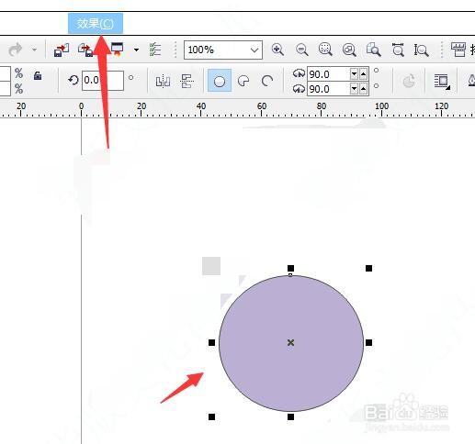Viewport: 475px width, 444px height.
Task: Open the Options checklist icon
Action: point(155,50)
